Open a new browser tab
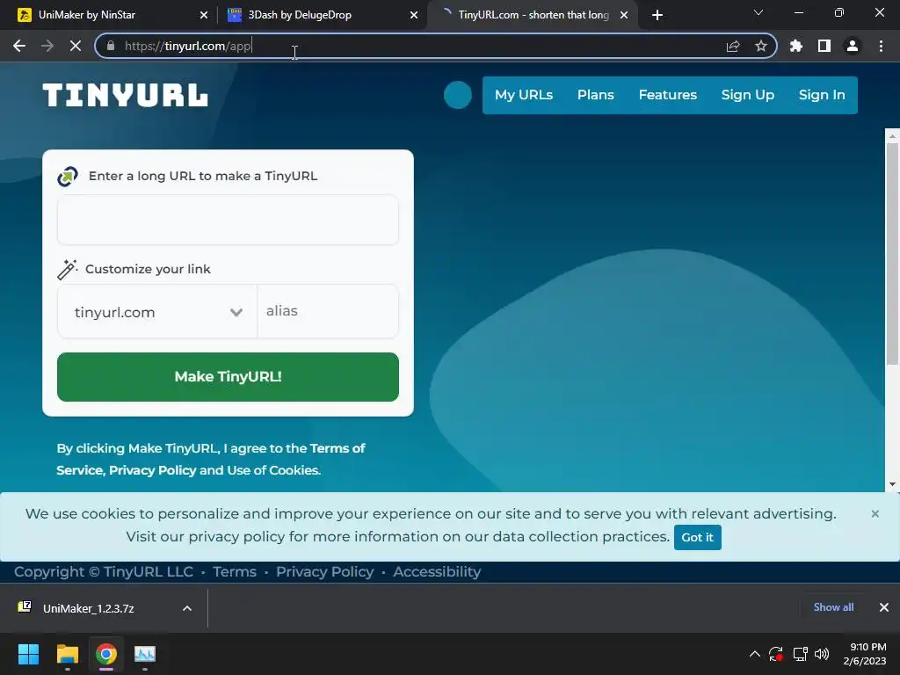The width and height of the screenshot is (900, 675). tap(657, 15)
